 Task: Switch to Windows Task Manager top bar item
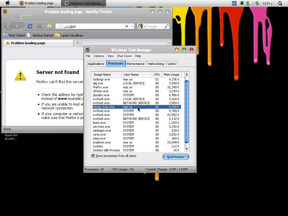coord(84,3)
